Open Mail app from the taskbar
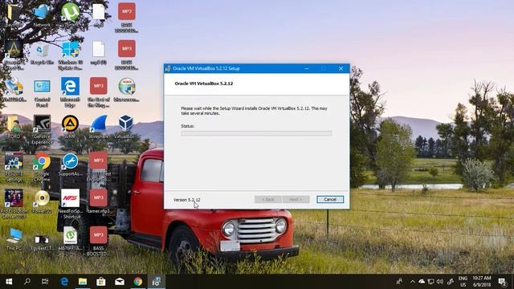 click(x=120, y=282)
